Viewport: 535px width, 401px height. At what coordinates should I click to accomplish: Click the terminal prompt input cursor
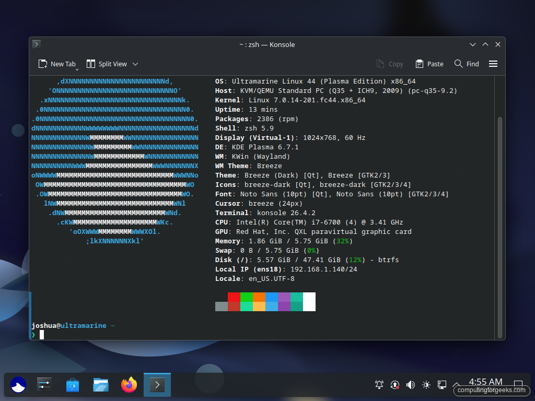point(42,335)
